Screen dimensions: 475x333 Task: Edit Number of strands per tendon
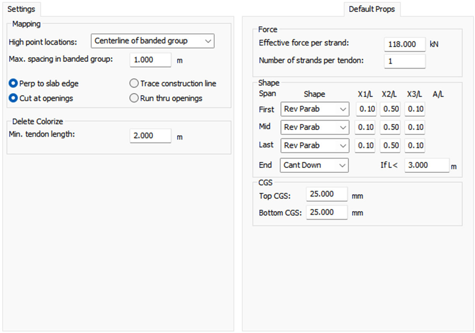click(x=405, y=61)
